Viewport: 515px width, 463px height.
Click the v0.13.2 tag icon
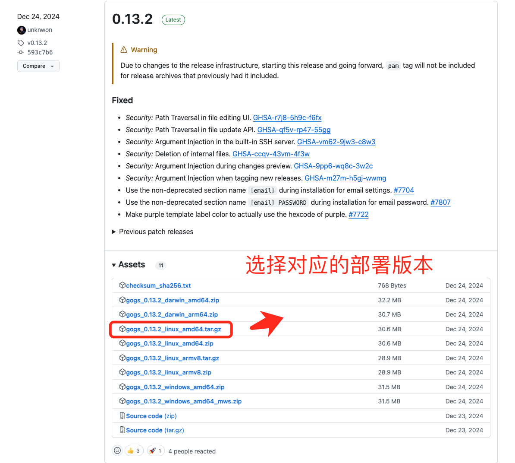point(21,43)
